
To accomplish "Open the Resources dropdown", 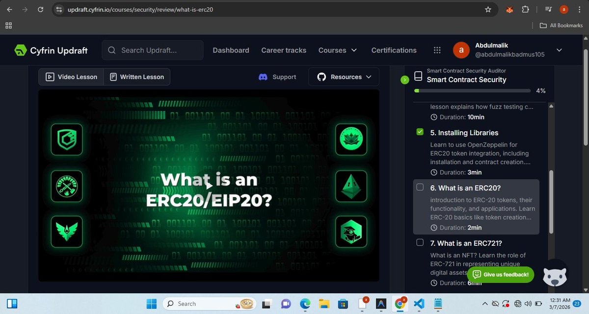I will pyautogui.click(x=344, y=77).
